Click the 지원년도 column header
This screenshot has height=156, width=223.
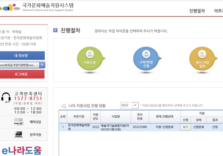pyautogui.click(x=95, y=116)
